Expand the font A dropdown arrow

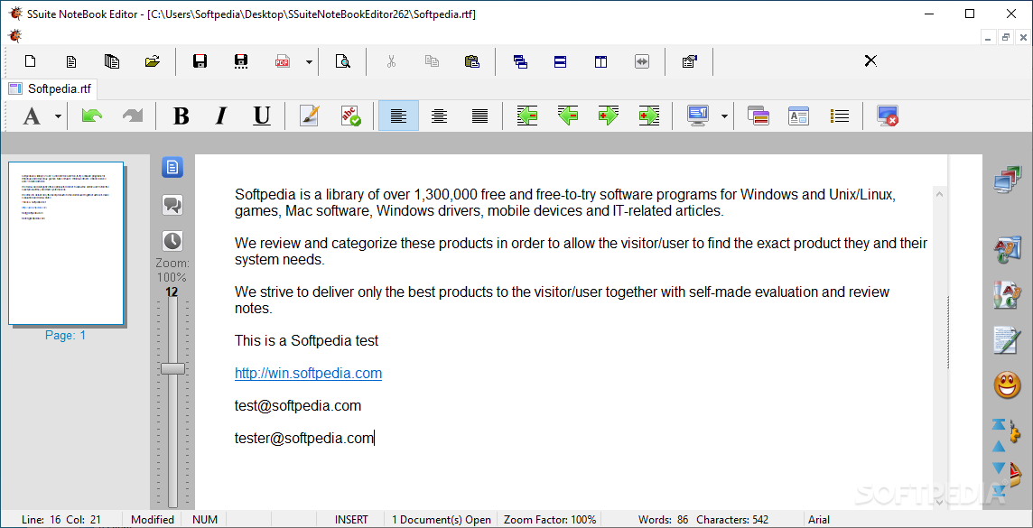click(58, 116)
